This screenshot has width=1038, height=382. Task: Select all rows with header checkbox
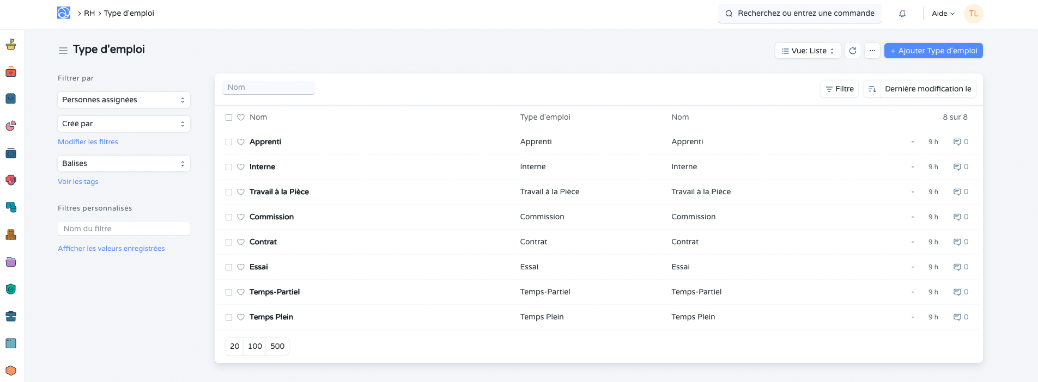pyautogui.click(x=229, y=118)
